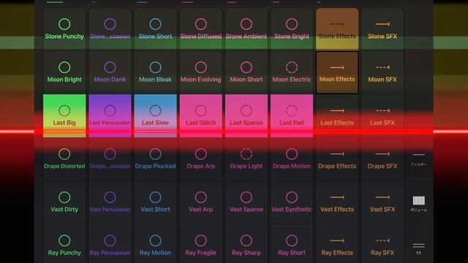
Task: Play the Vast Synthetic loop cell
Action: [292, 202]
